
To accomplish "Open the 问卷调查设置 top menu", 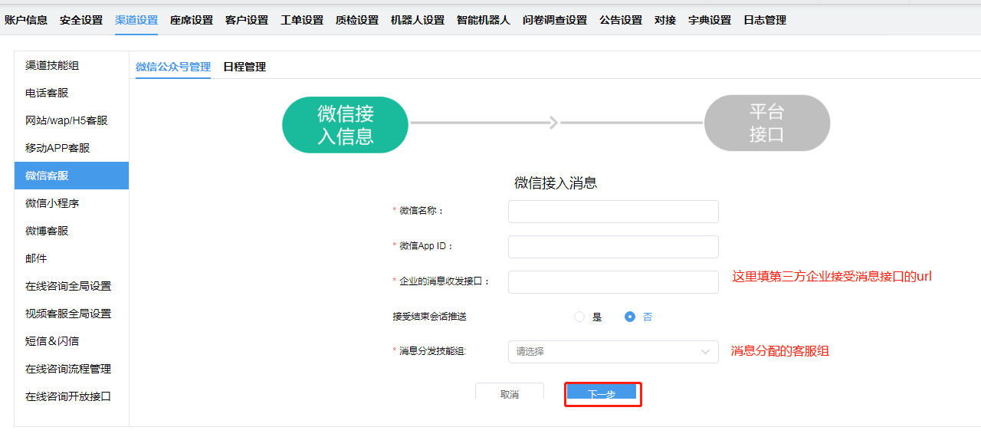I will 555,20.
